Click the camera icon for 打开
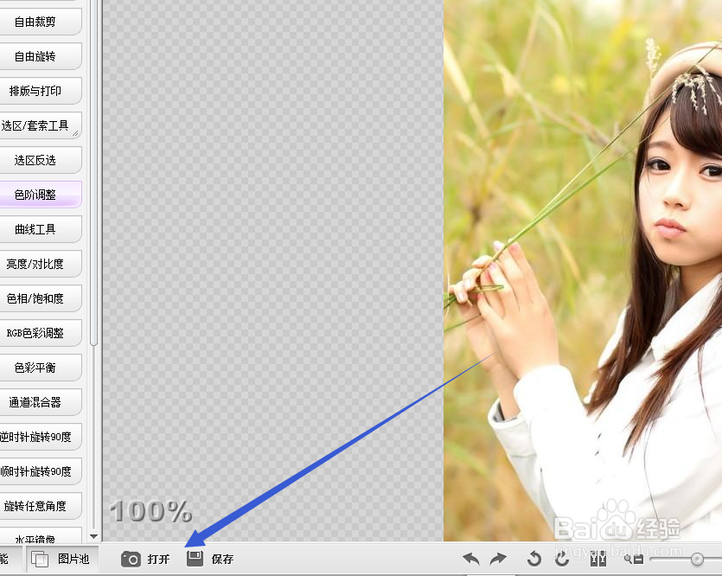Viewport: 722px width, 576px height. pyautogui.click(x=131, y=559)
